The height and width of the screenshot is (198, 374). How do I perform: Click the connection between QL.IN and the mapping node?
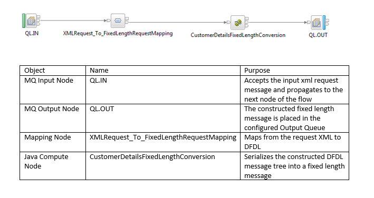(x=73, y=21)
